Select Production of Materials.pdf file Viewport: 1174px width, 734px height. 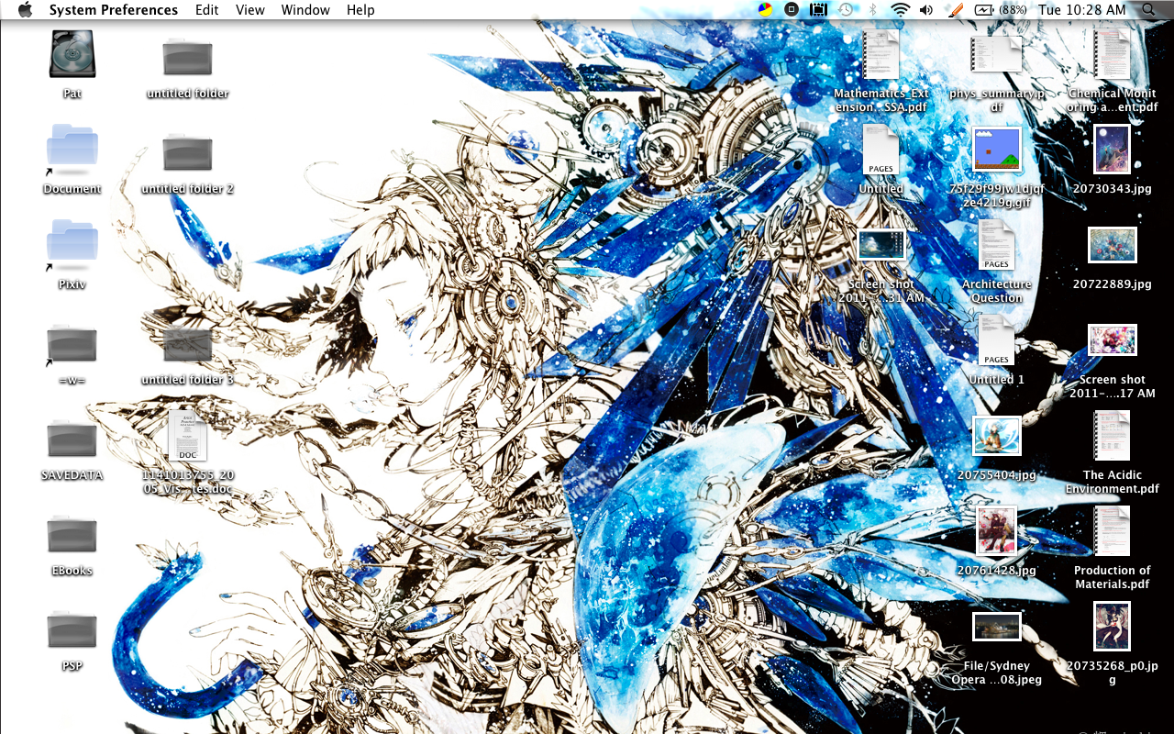coord(1113,531)
